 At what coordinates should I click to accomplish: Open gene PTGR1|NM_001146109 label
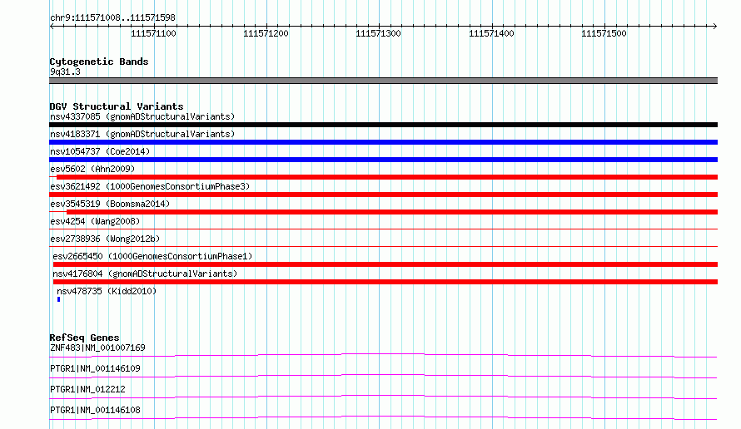pyautogui.click(x=95, y=368)
